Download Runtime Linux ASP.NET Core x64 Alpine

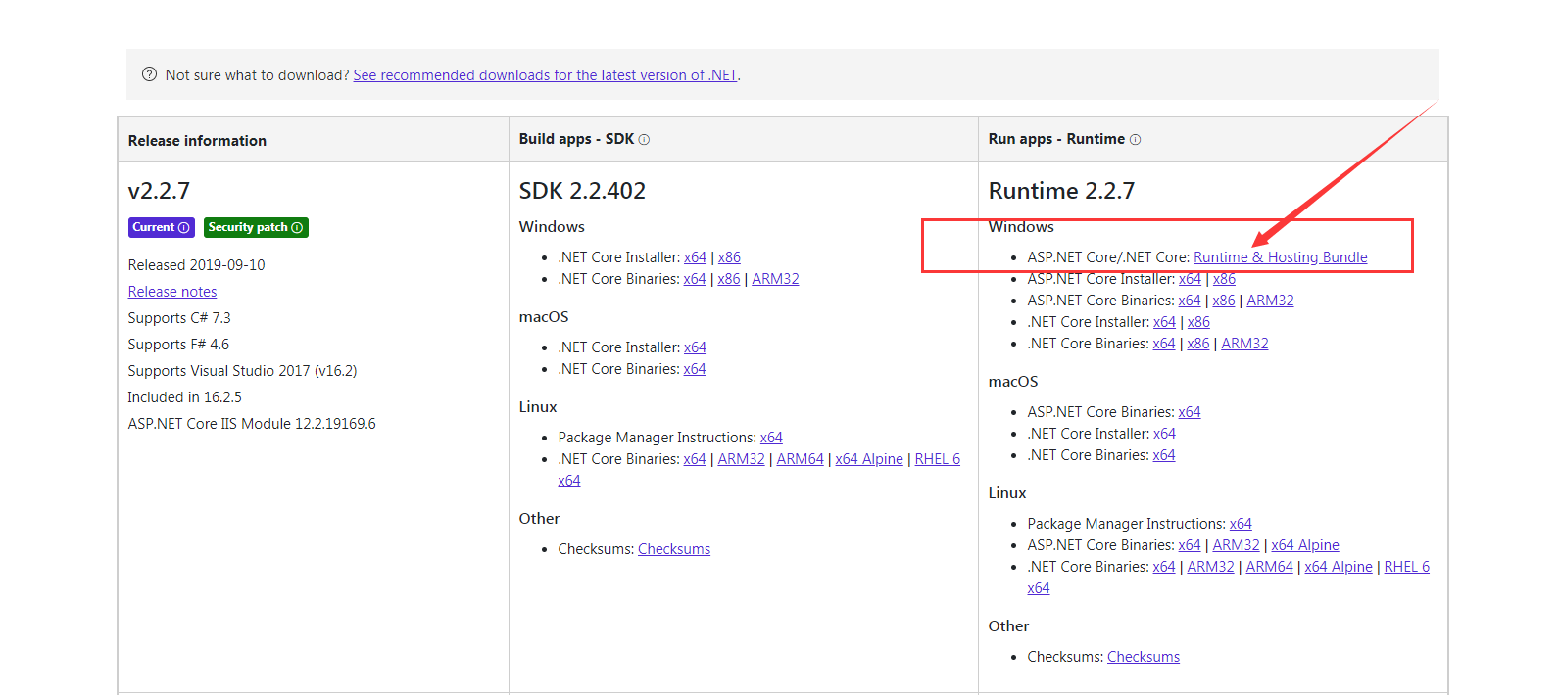click(1304, 545)
